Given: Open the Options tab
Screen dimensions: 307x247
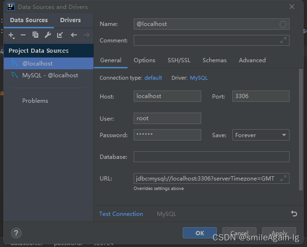Looking at the screenshot, I should [x=145, y=60].
